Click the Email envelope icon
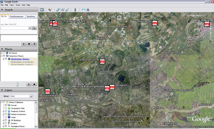Screen dimensions: 214x129 (x=83, y=10)
